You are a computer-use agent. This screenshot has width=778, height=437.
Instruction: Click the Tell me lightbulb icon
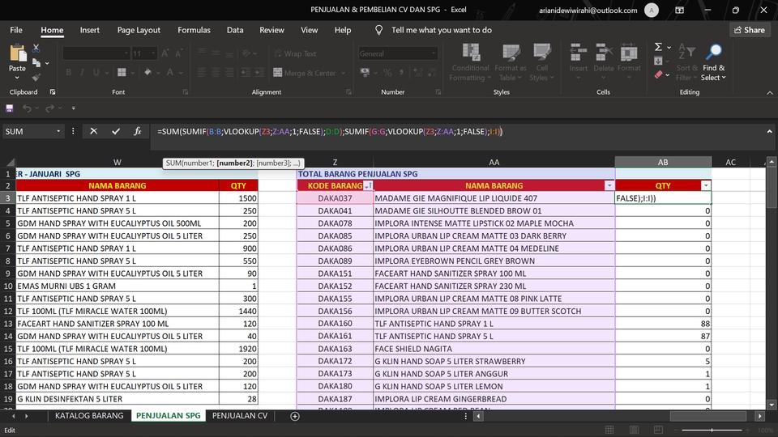[x=378, y=30]
